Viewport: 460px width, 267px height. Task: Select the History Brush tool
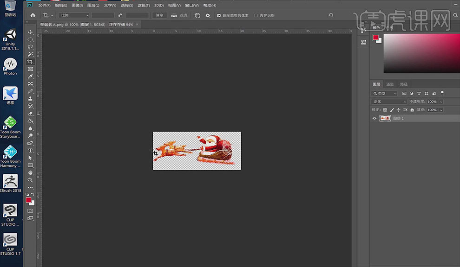30,106
